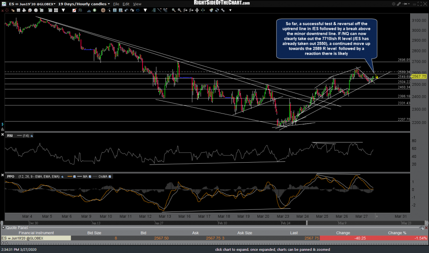Expand the last toolbar overflow arrow
Image resolution: width=429 pixels, height=253 pixels.
[231, 10]
